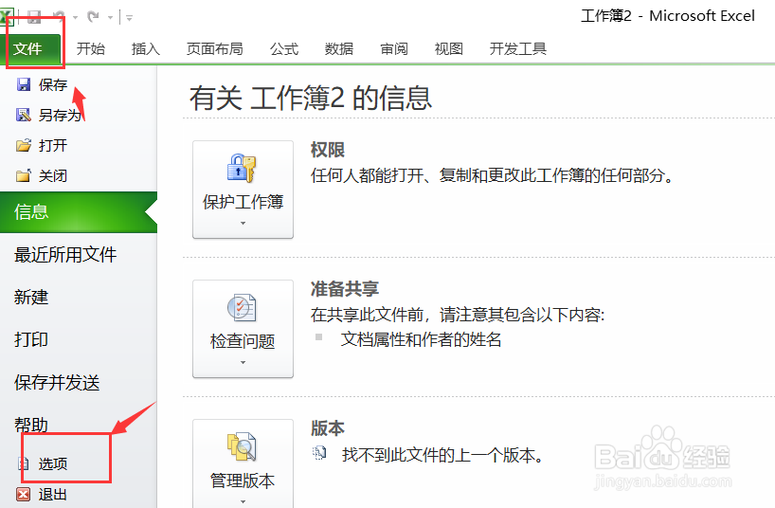Screen dimensions: 775x508
Task: Open the 帮助 section
Action: click(x=30, y=425)
